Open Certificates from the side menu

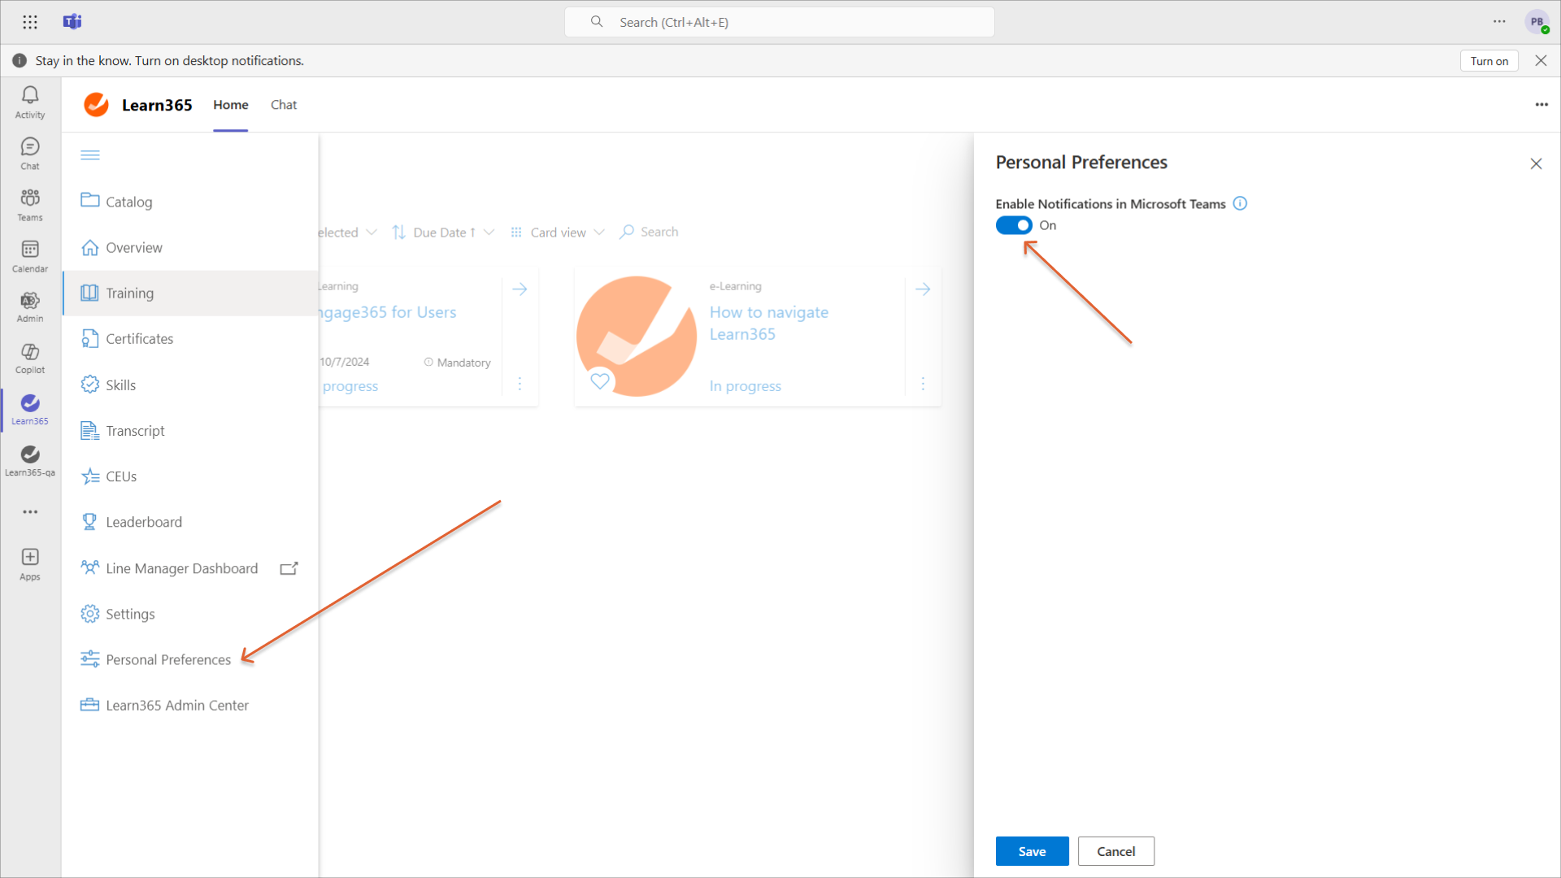139,339
